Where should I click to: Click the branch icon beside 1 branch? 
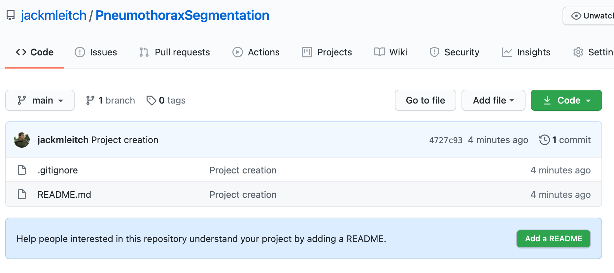tap(90, 100)
